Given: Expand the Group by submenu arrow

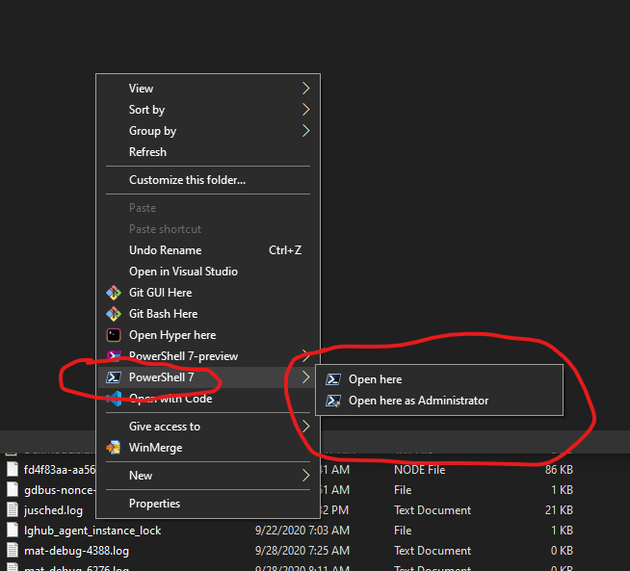Looking at the screenshot, I should (305, 131).
